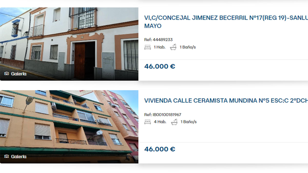Click the Galería label on the orange building photo
308x173 pixels.
click(x=19, y=157)
